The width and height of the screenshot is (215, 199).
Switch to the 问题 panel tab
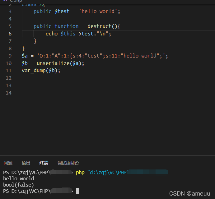click(x=8, y=163)
